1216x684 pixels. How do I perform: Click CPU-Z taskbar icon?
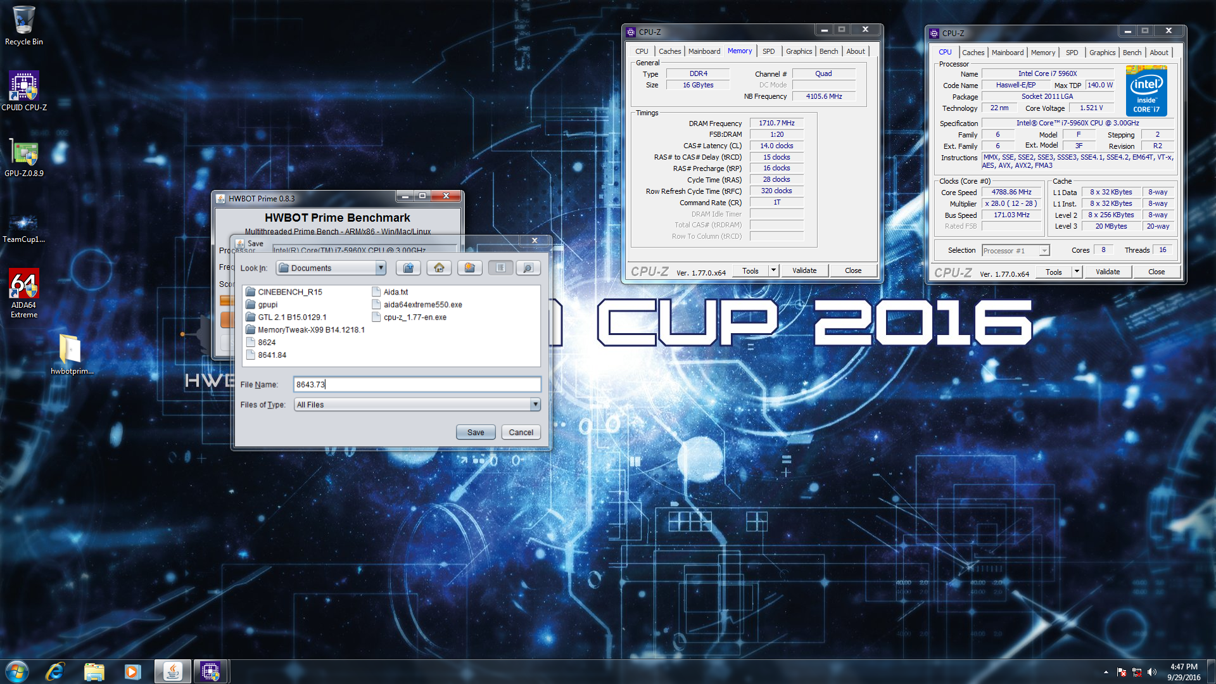[211, 671]
